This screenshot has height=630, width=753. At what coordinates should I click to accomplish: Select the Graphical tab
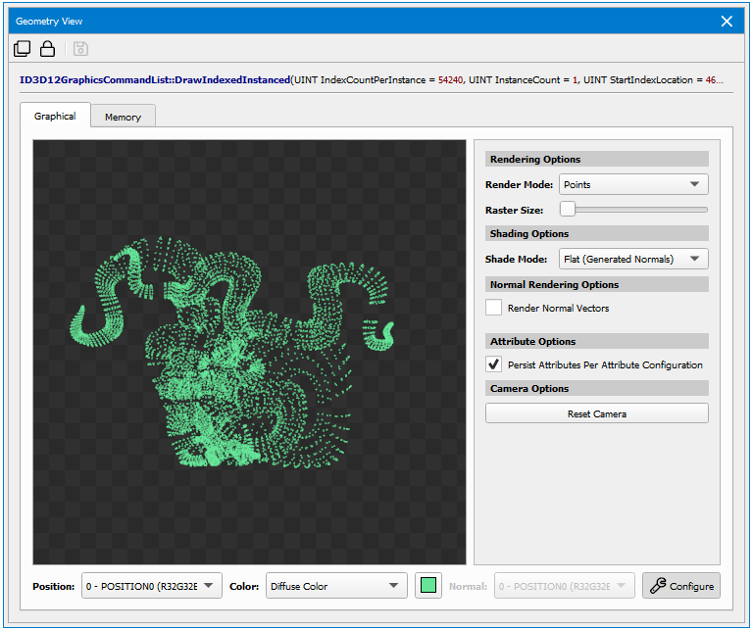[55, 116]
